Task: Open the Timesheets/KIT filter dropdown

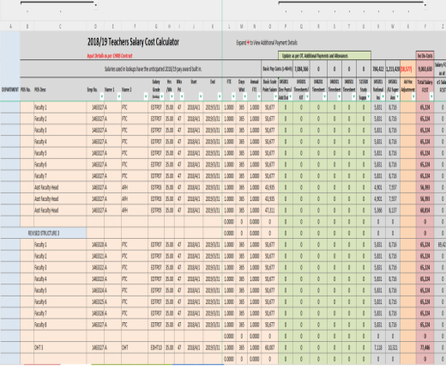Action: 307,96
